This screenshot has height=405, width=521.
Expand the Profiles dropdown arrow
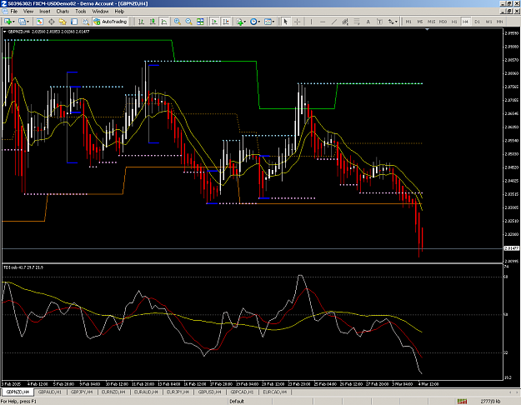pyautogui.click(x=28, y=22)
